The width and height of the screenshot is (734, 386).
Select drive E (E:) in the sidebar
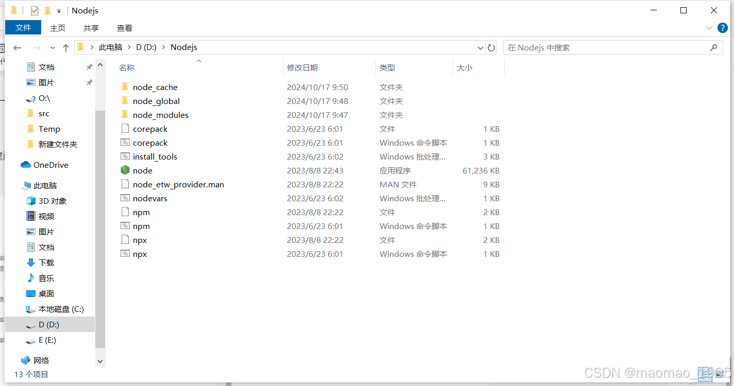(x=41, y=340)
